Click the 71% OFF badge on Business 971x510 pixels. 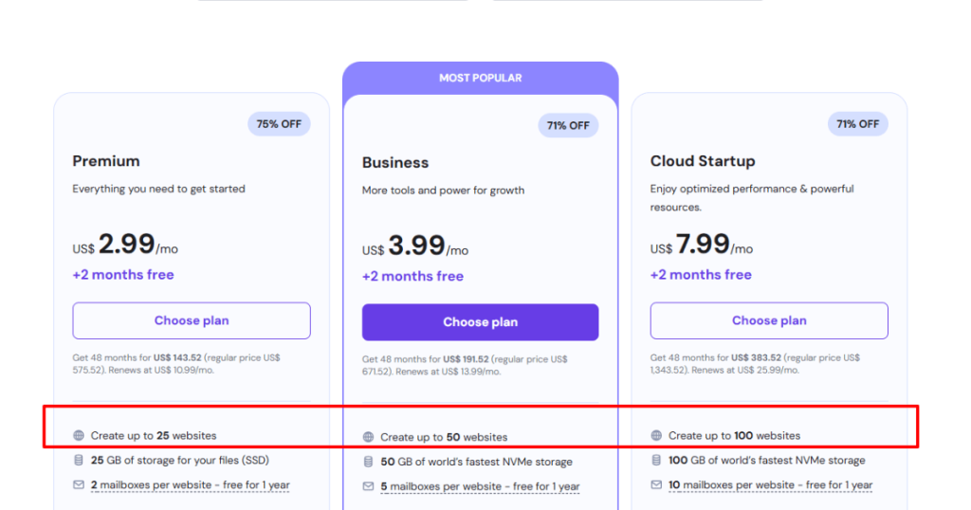(568, 125)
